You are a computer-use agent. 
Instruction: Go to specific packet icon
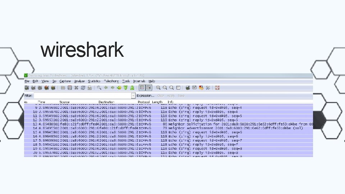pos(119,88)
